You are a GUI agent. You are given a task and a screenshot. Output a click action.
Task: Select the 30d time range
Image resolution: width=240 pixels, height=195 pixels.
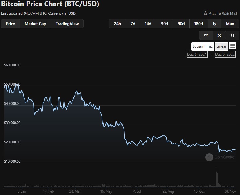pyautogui.click(x=164, y=24)
